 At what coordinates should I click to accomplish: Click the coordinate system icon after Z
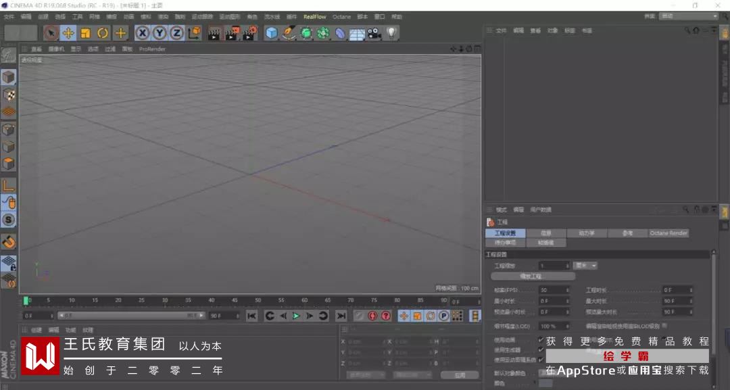click(195, 33)
